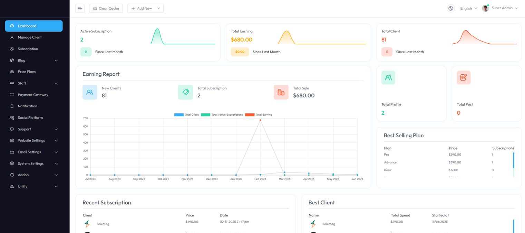
Task: Toggle Total Client legend in chart
Action: [186, 115]
